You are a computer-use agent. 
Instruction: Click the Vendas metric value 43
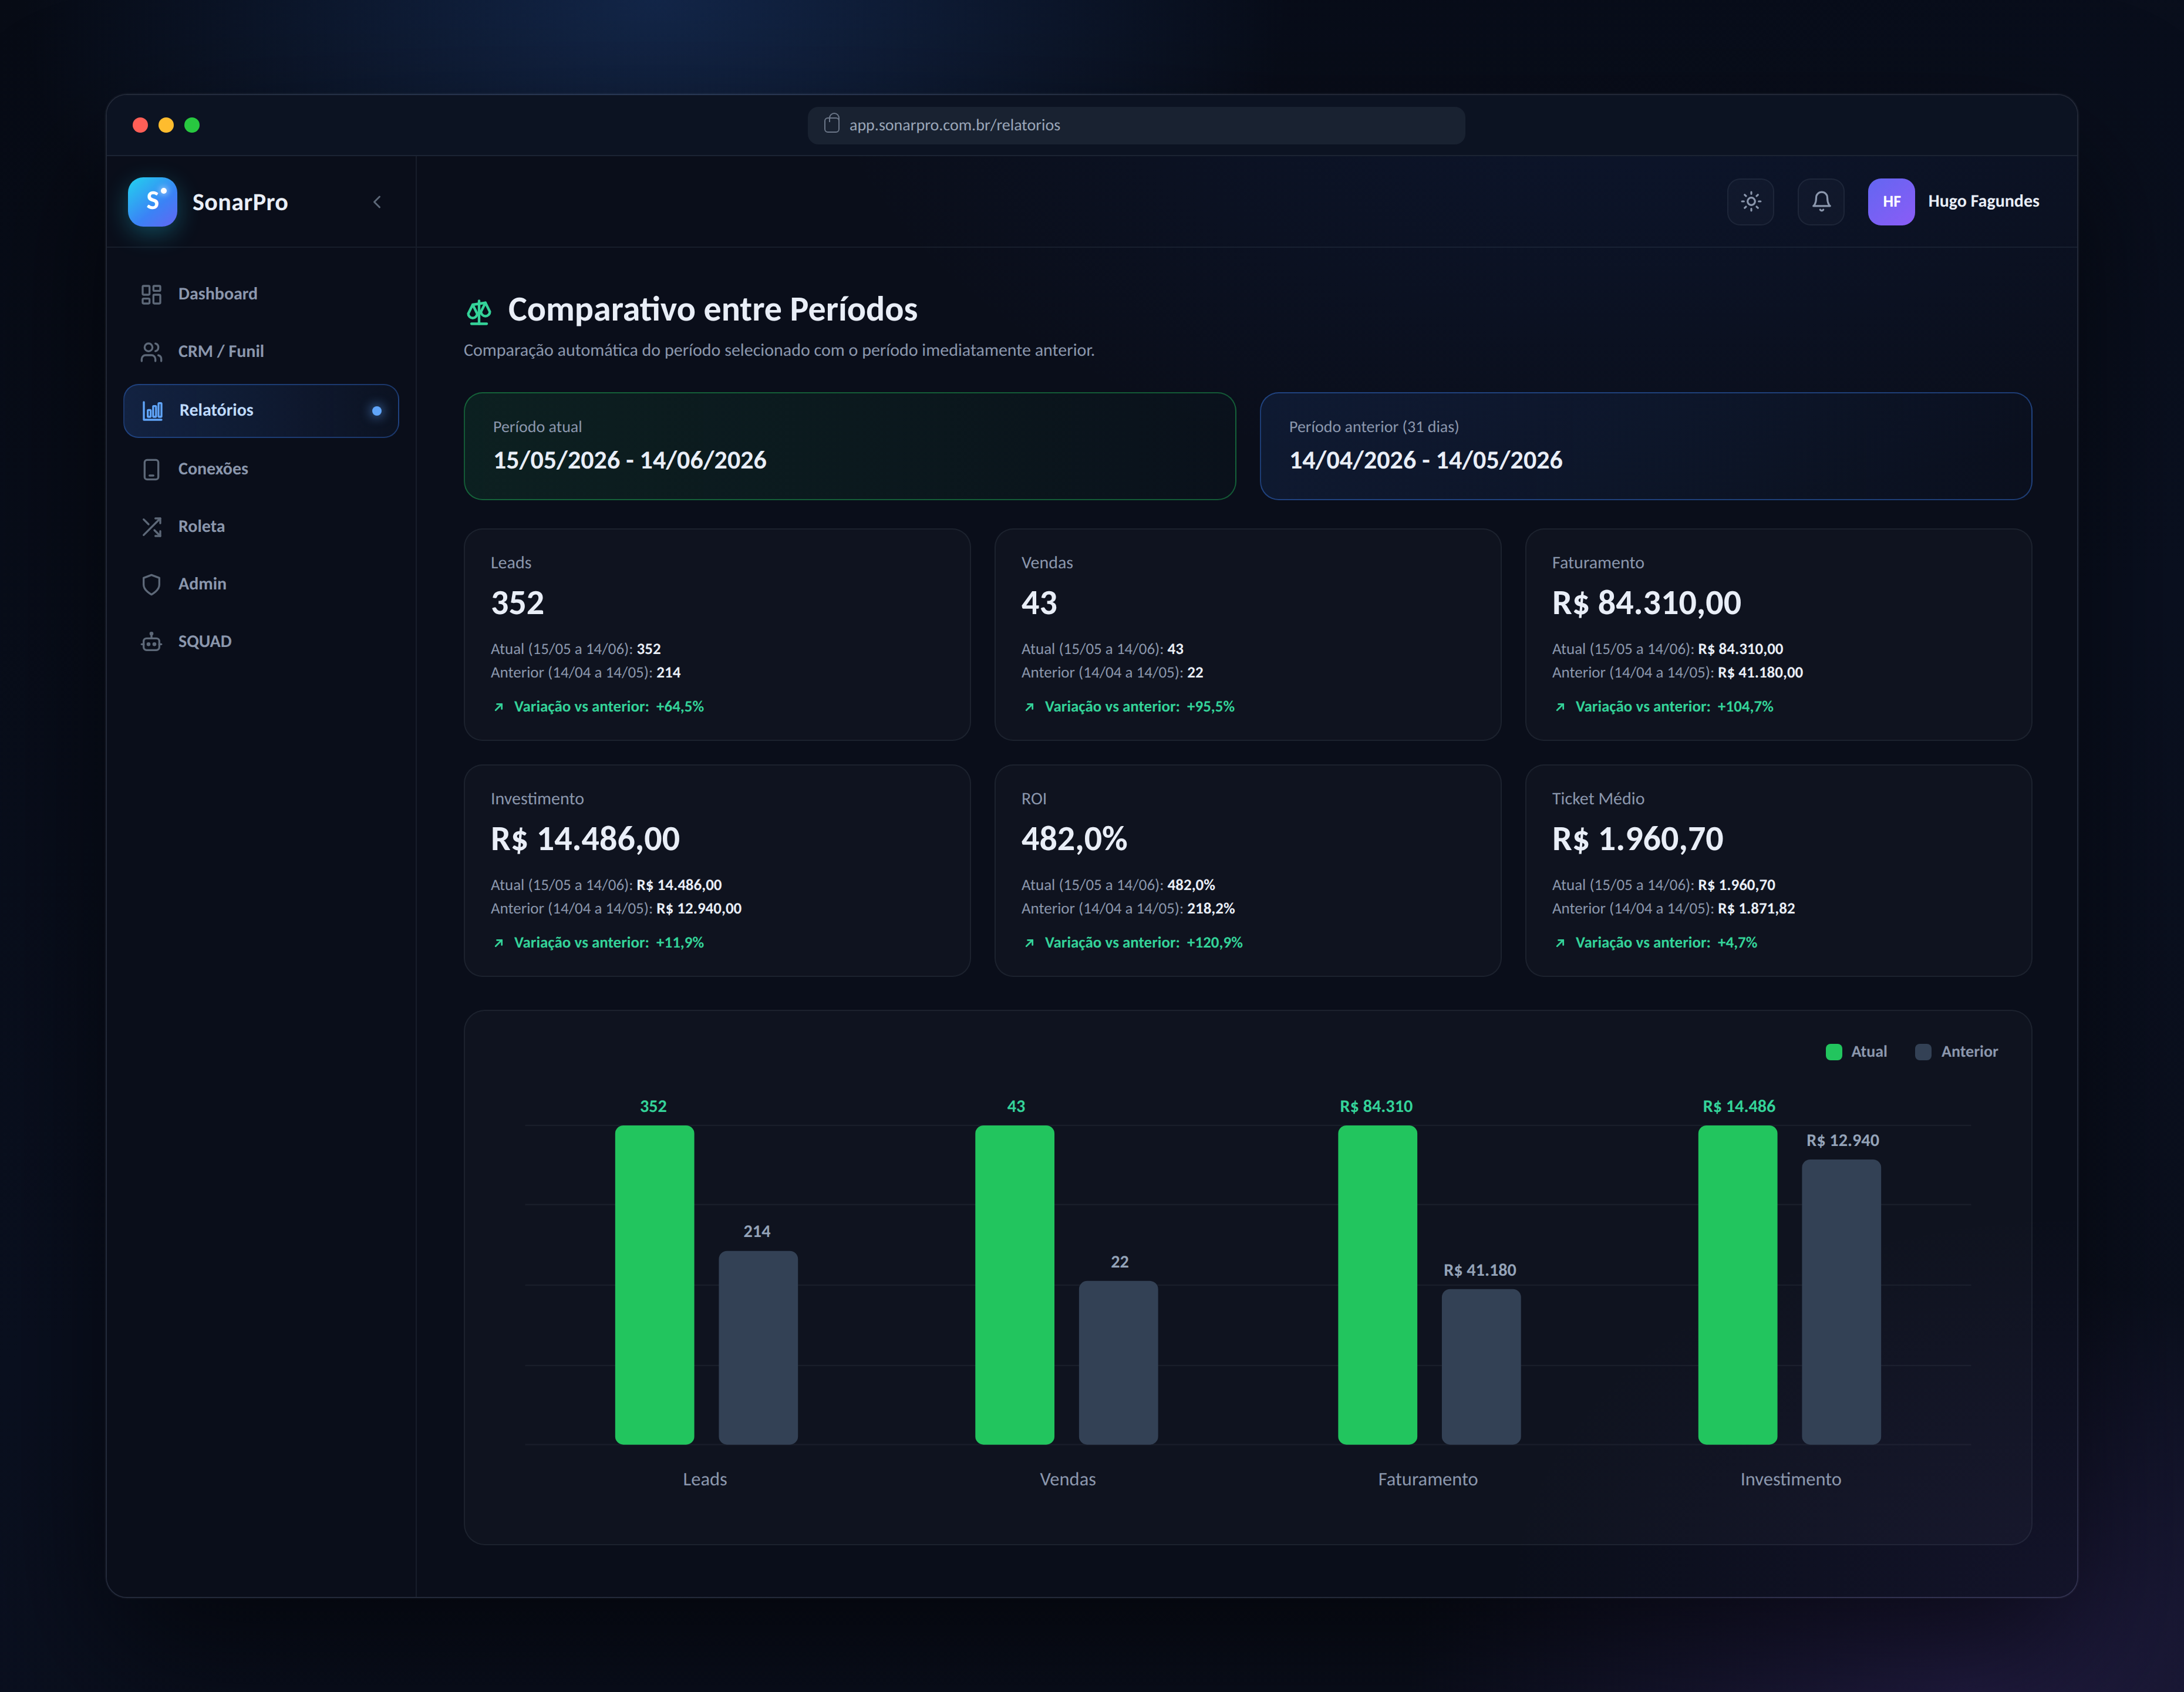pos(1039,603)
